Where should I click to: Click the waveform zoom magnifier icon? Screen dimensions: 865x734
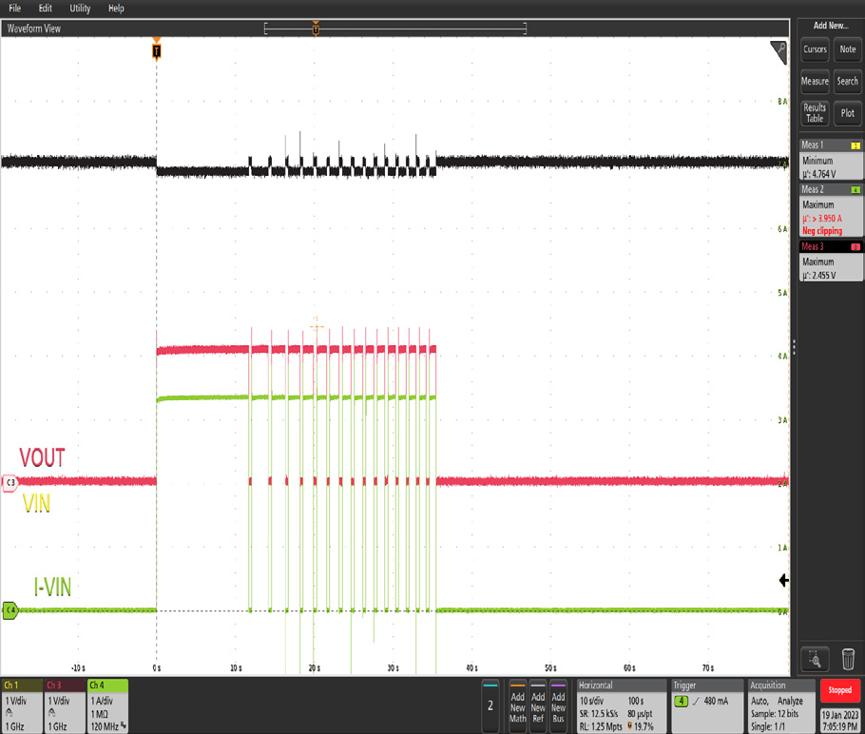814,658
